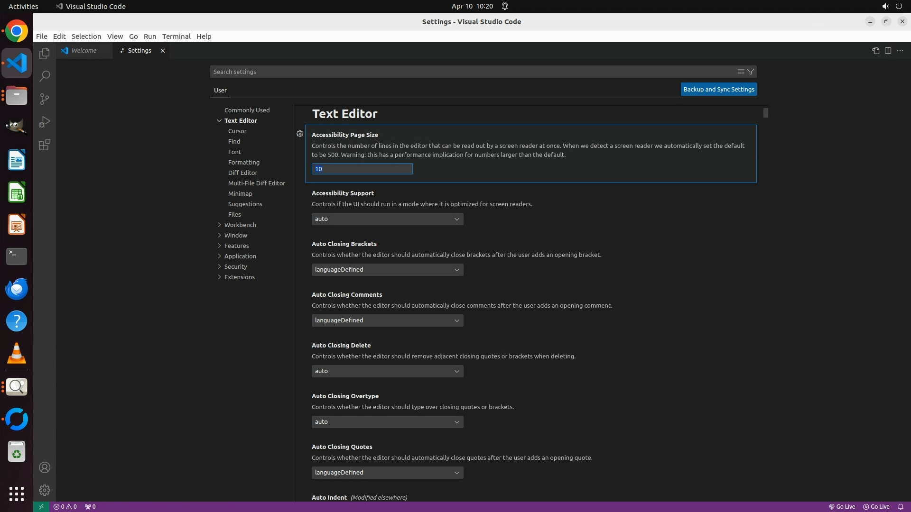Open the Manage gear in activity bar
The height and width of the screenshot is (512, 911).
click(45, 490)
